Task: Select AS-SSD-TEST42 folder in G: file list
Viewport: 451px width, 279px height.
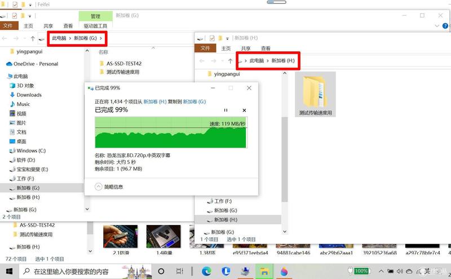Action: [121, 64]
